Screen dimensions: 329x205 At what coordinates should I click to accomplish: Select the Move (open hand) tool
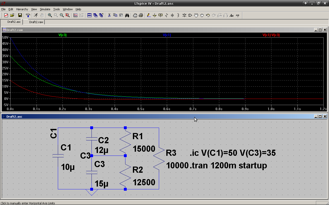(196, 15)
